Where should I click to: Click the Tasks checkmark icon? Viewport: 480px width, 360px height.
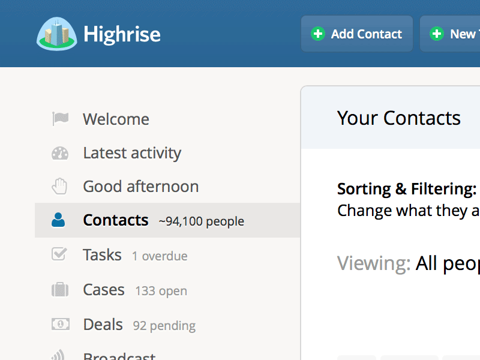pos(59,255)
